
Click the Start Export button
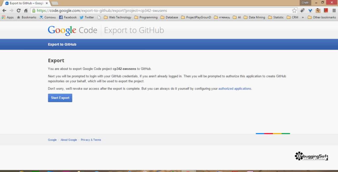60,98
